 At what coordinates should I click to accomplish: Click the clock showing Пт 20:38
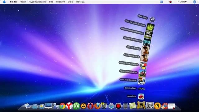click(x=182, y=2)
